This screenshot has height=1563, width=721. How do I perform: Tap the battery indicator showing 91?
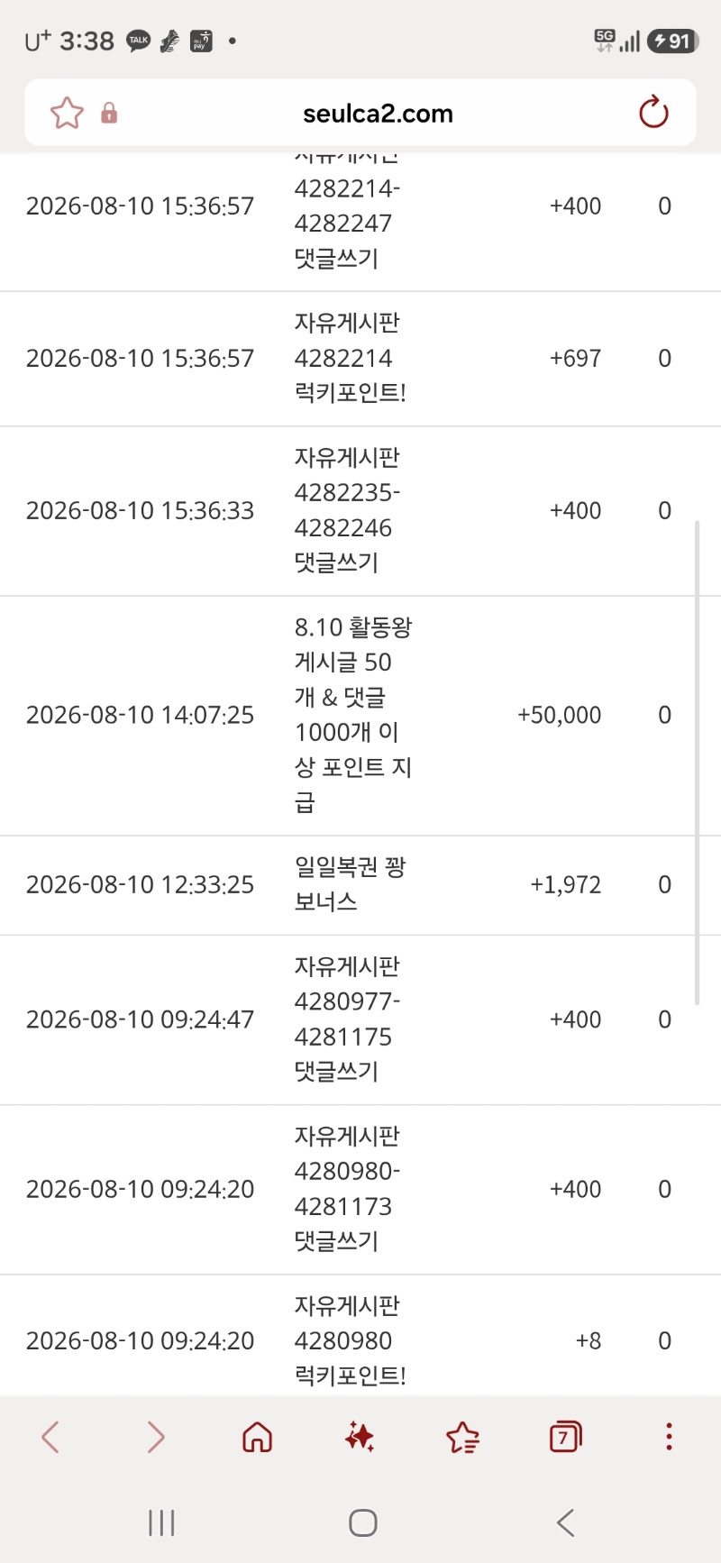(672, 41)
